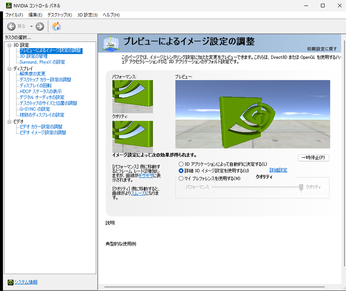Open the ファイル(F) menu
This screenshot has width=346, height=291.
14,15
